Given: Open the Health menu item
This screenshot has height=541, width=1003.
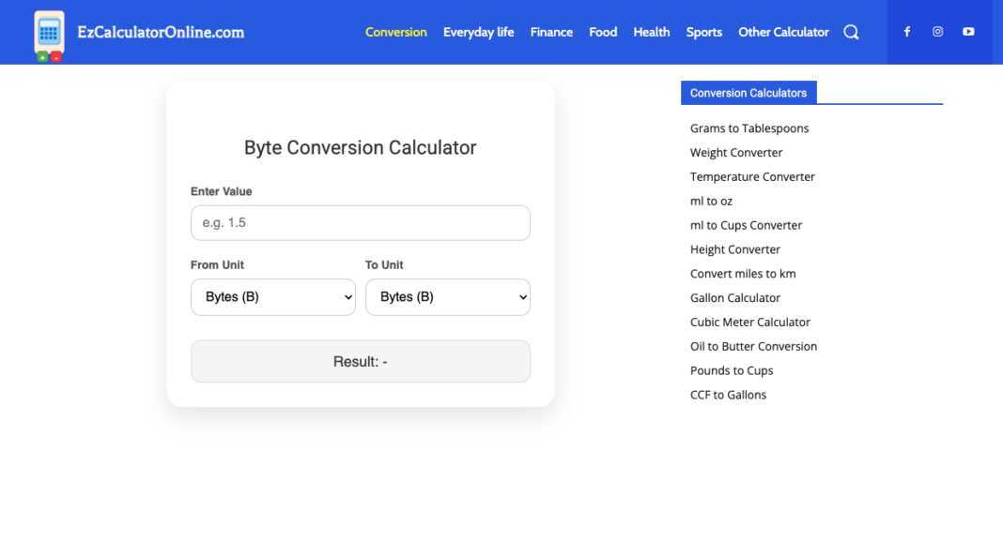Looking at the screenshot, I should tap(651, 31).
